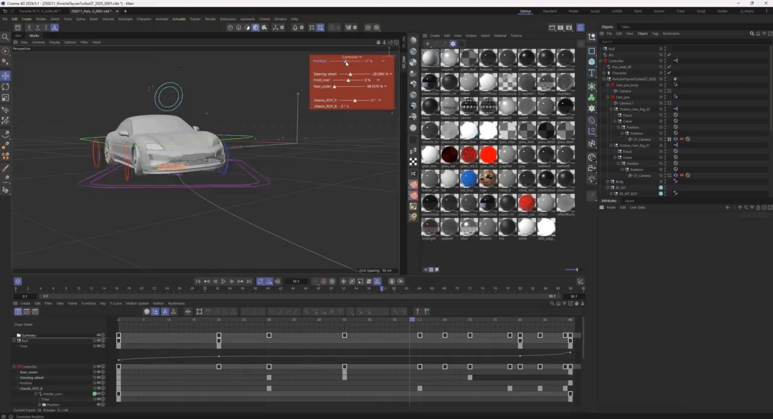Image resolution: width=773 pixels, height=419 pixels.
Task: Collapse the Null track in Dope Sheet
Action: point(14,341)
